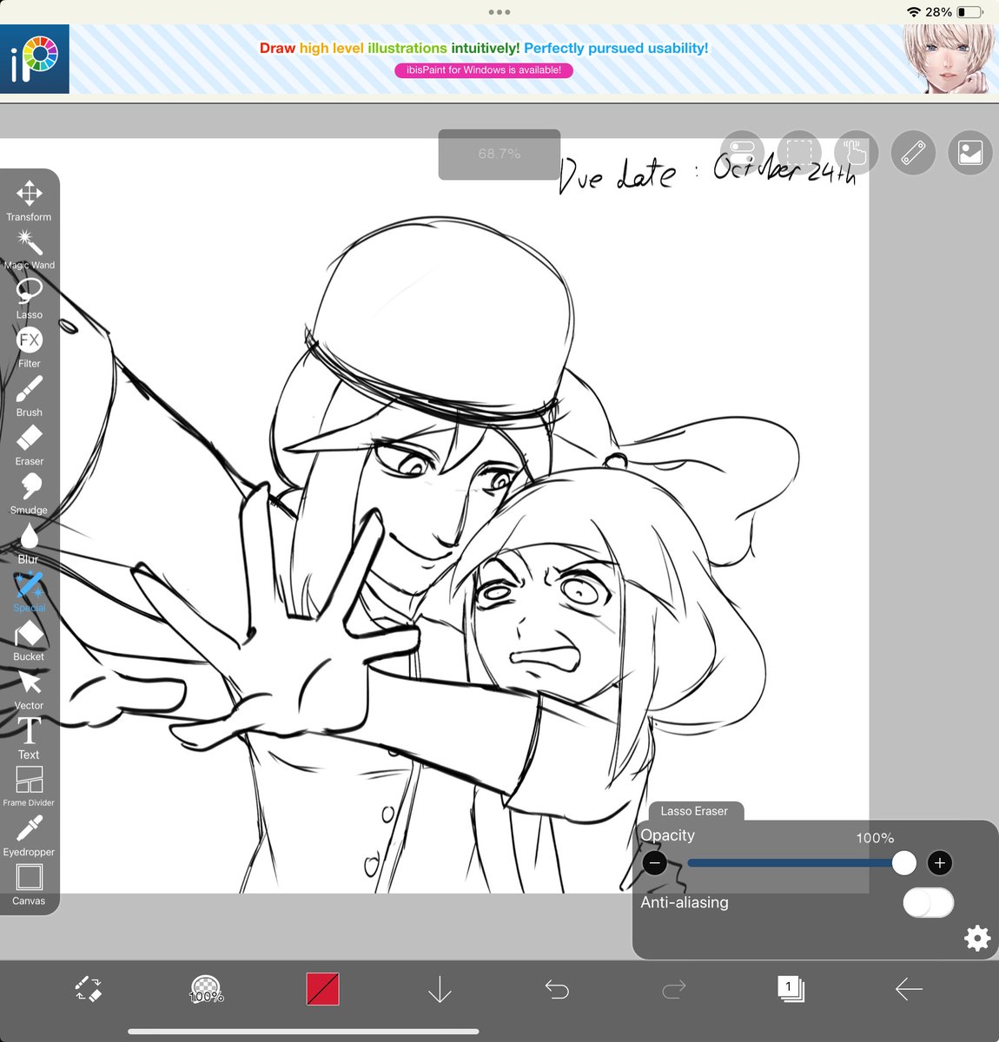Tap the ibisPaint app logo in ad

pos(35,59)
